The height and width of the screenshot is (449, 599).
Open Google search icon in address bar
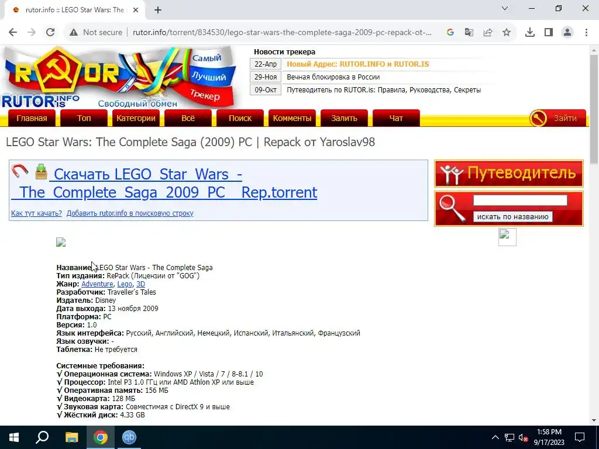(450, 33)
